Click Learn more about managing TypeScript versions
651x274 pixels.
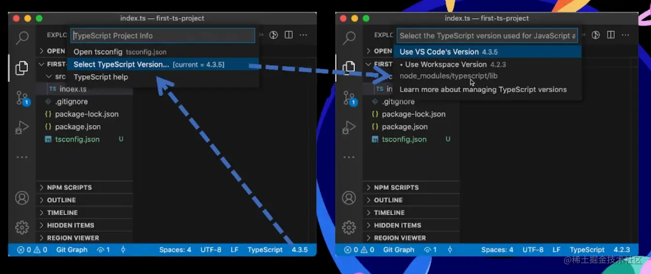(487, 89)
